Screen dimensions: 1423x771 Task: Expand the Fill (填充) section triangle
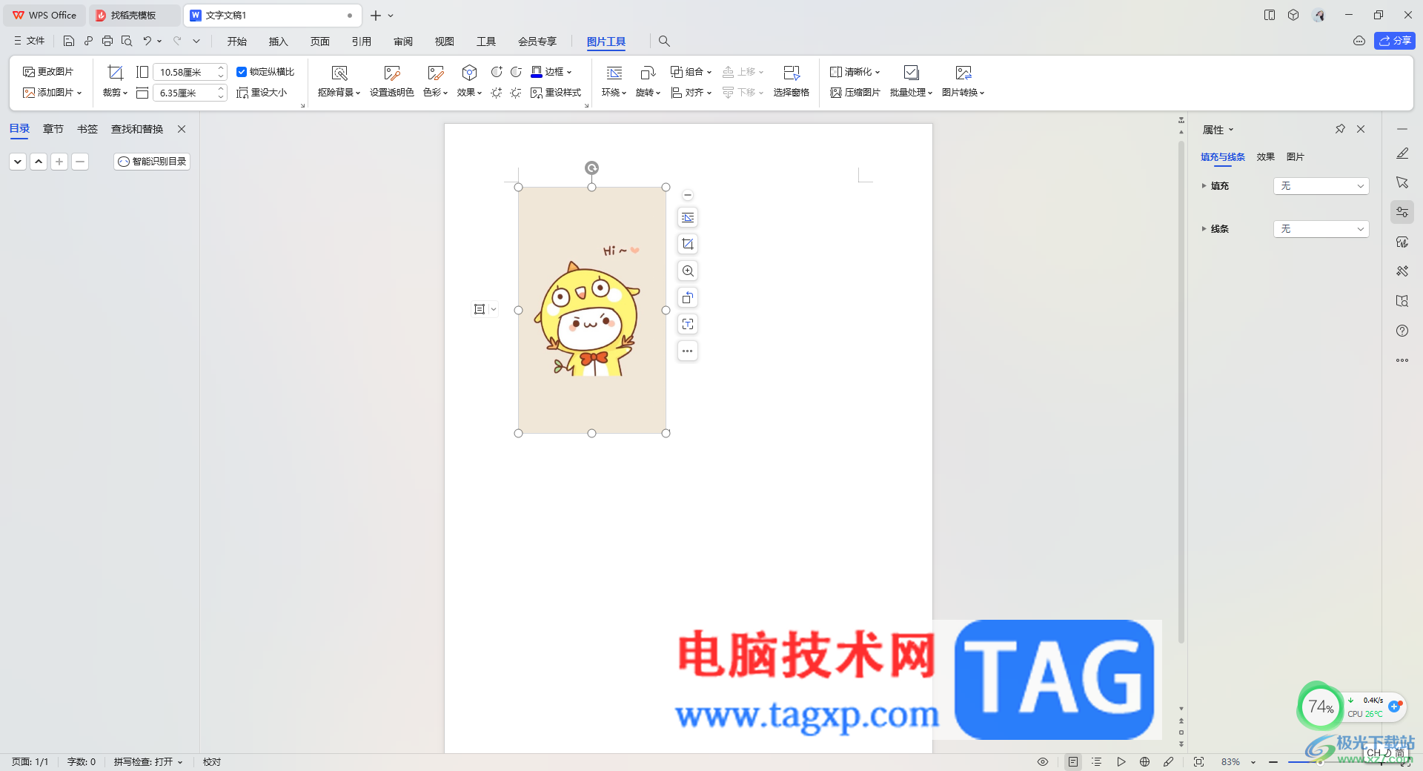tap(1204, 186)
